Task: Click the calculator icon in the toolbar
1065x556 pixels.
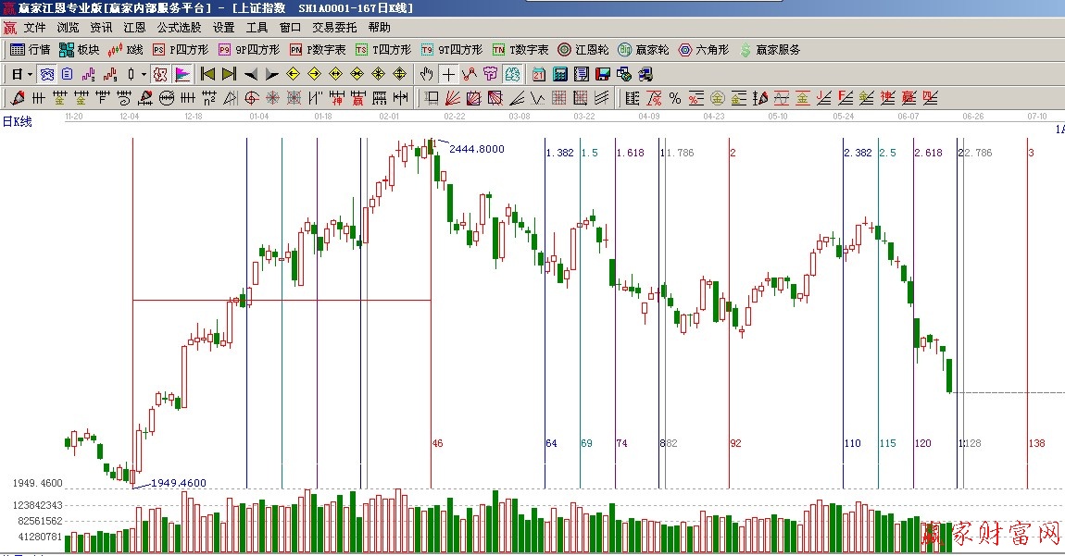Action: [x=559, y=74]
